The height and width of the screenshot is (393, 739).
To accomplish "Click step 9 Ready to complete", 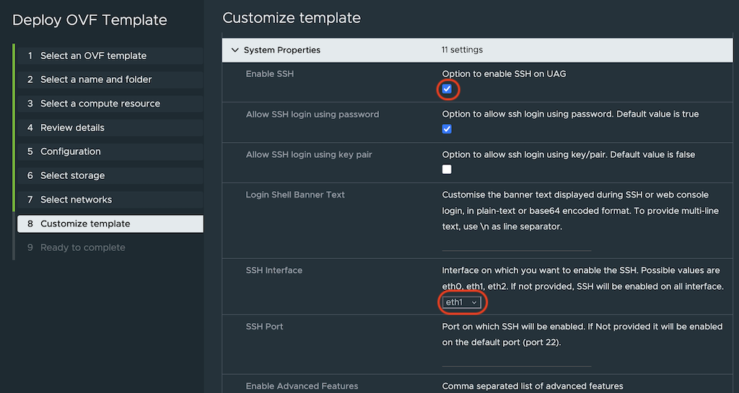I will (82, 247).
